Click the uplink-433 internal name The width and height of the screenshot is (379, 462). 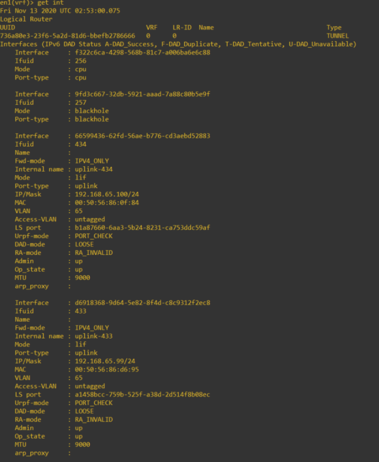(94, 336)
